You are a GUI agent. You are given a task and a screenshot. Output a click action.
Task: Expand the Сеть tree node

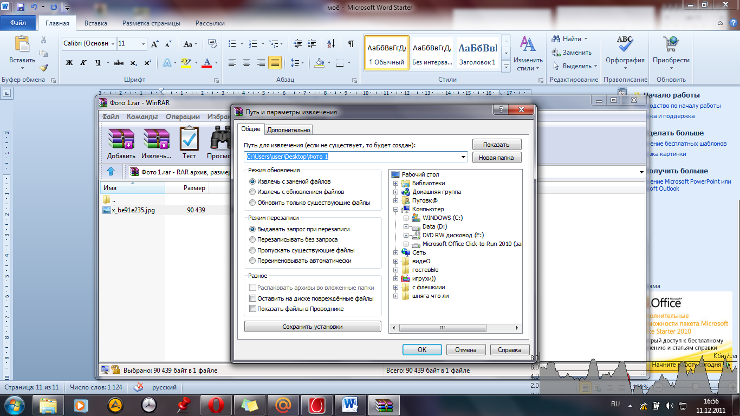point(396,252)
